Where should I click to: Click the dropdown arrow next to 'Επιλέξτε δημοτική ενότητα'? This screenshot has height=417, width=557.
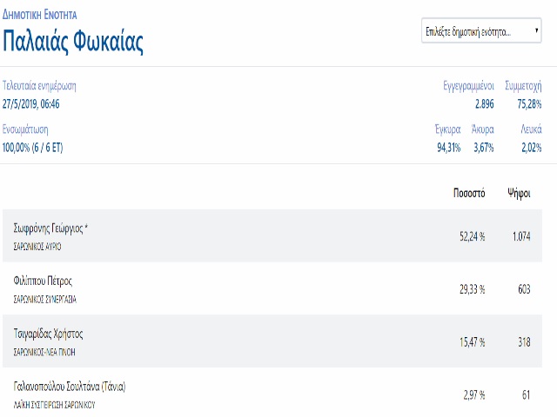coord(536,30)
